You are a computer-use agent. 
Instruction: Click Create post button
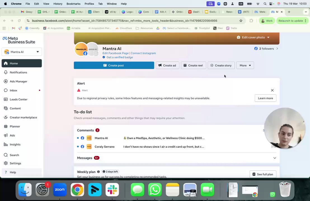[114, 65]
